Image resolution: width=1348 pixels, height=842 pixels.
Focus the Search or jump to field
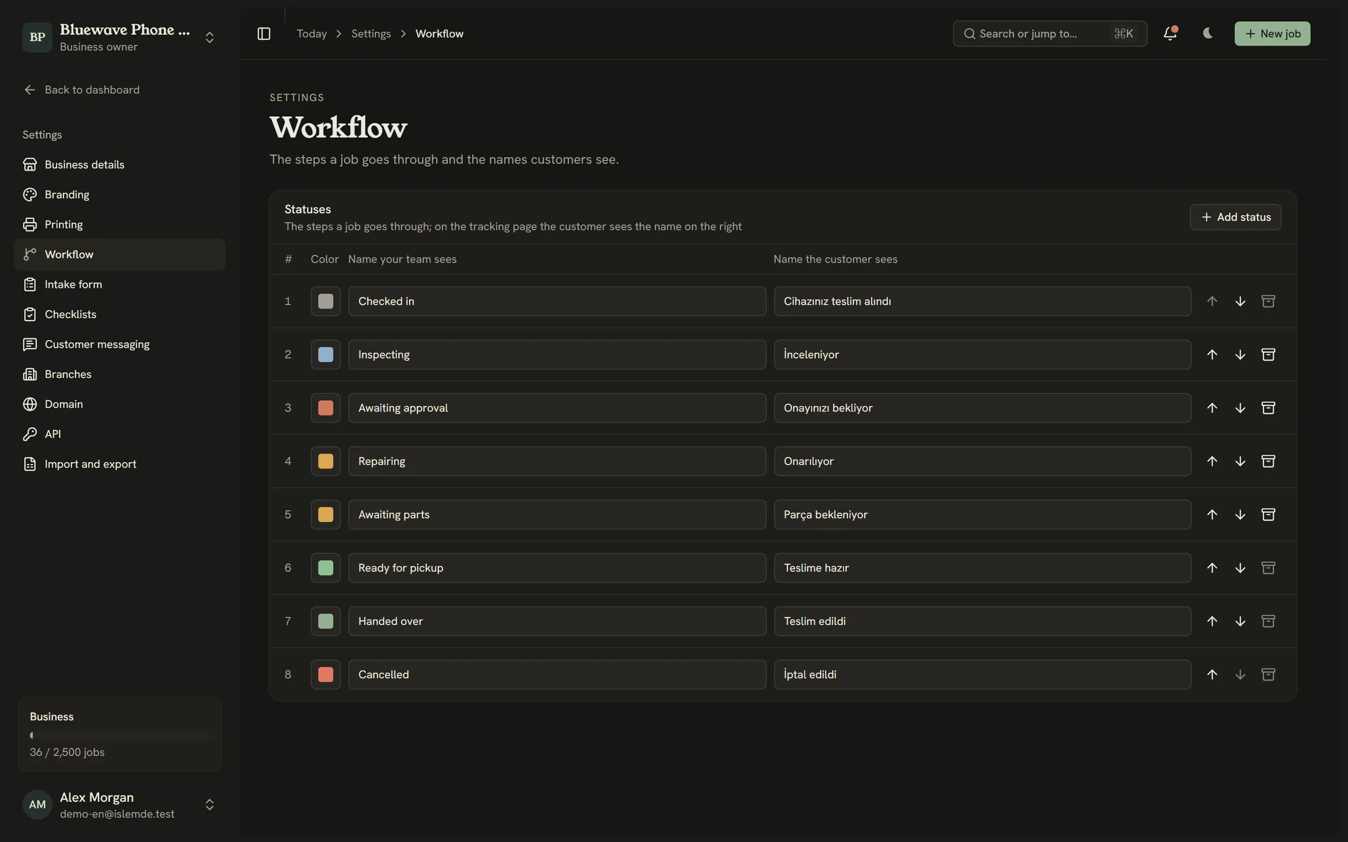coord(1050,34)
